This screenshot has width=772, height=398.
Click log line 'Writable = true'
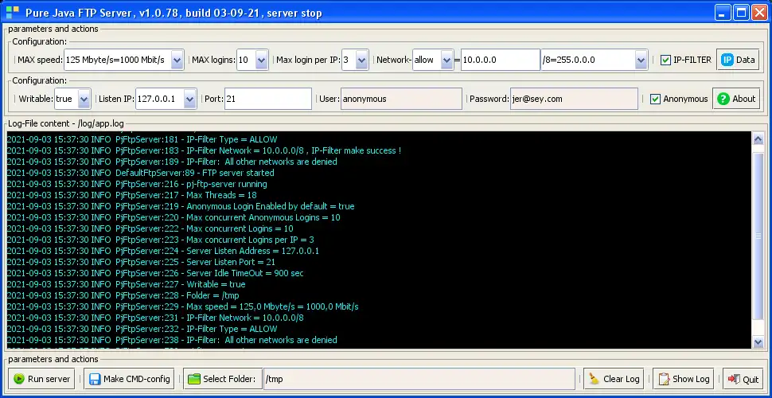tap(126, 284)
